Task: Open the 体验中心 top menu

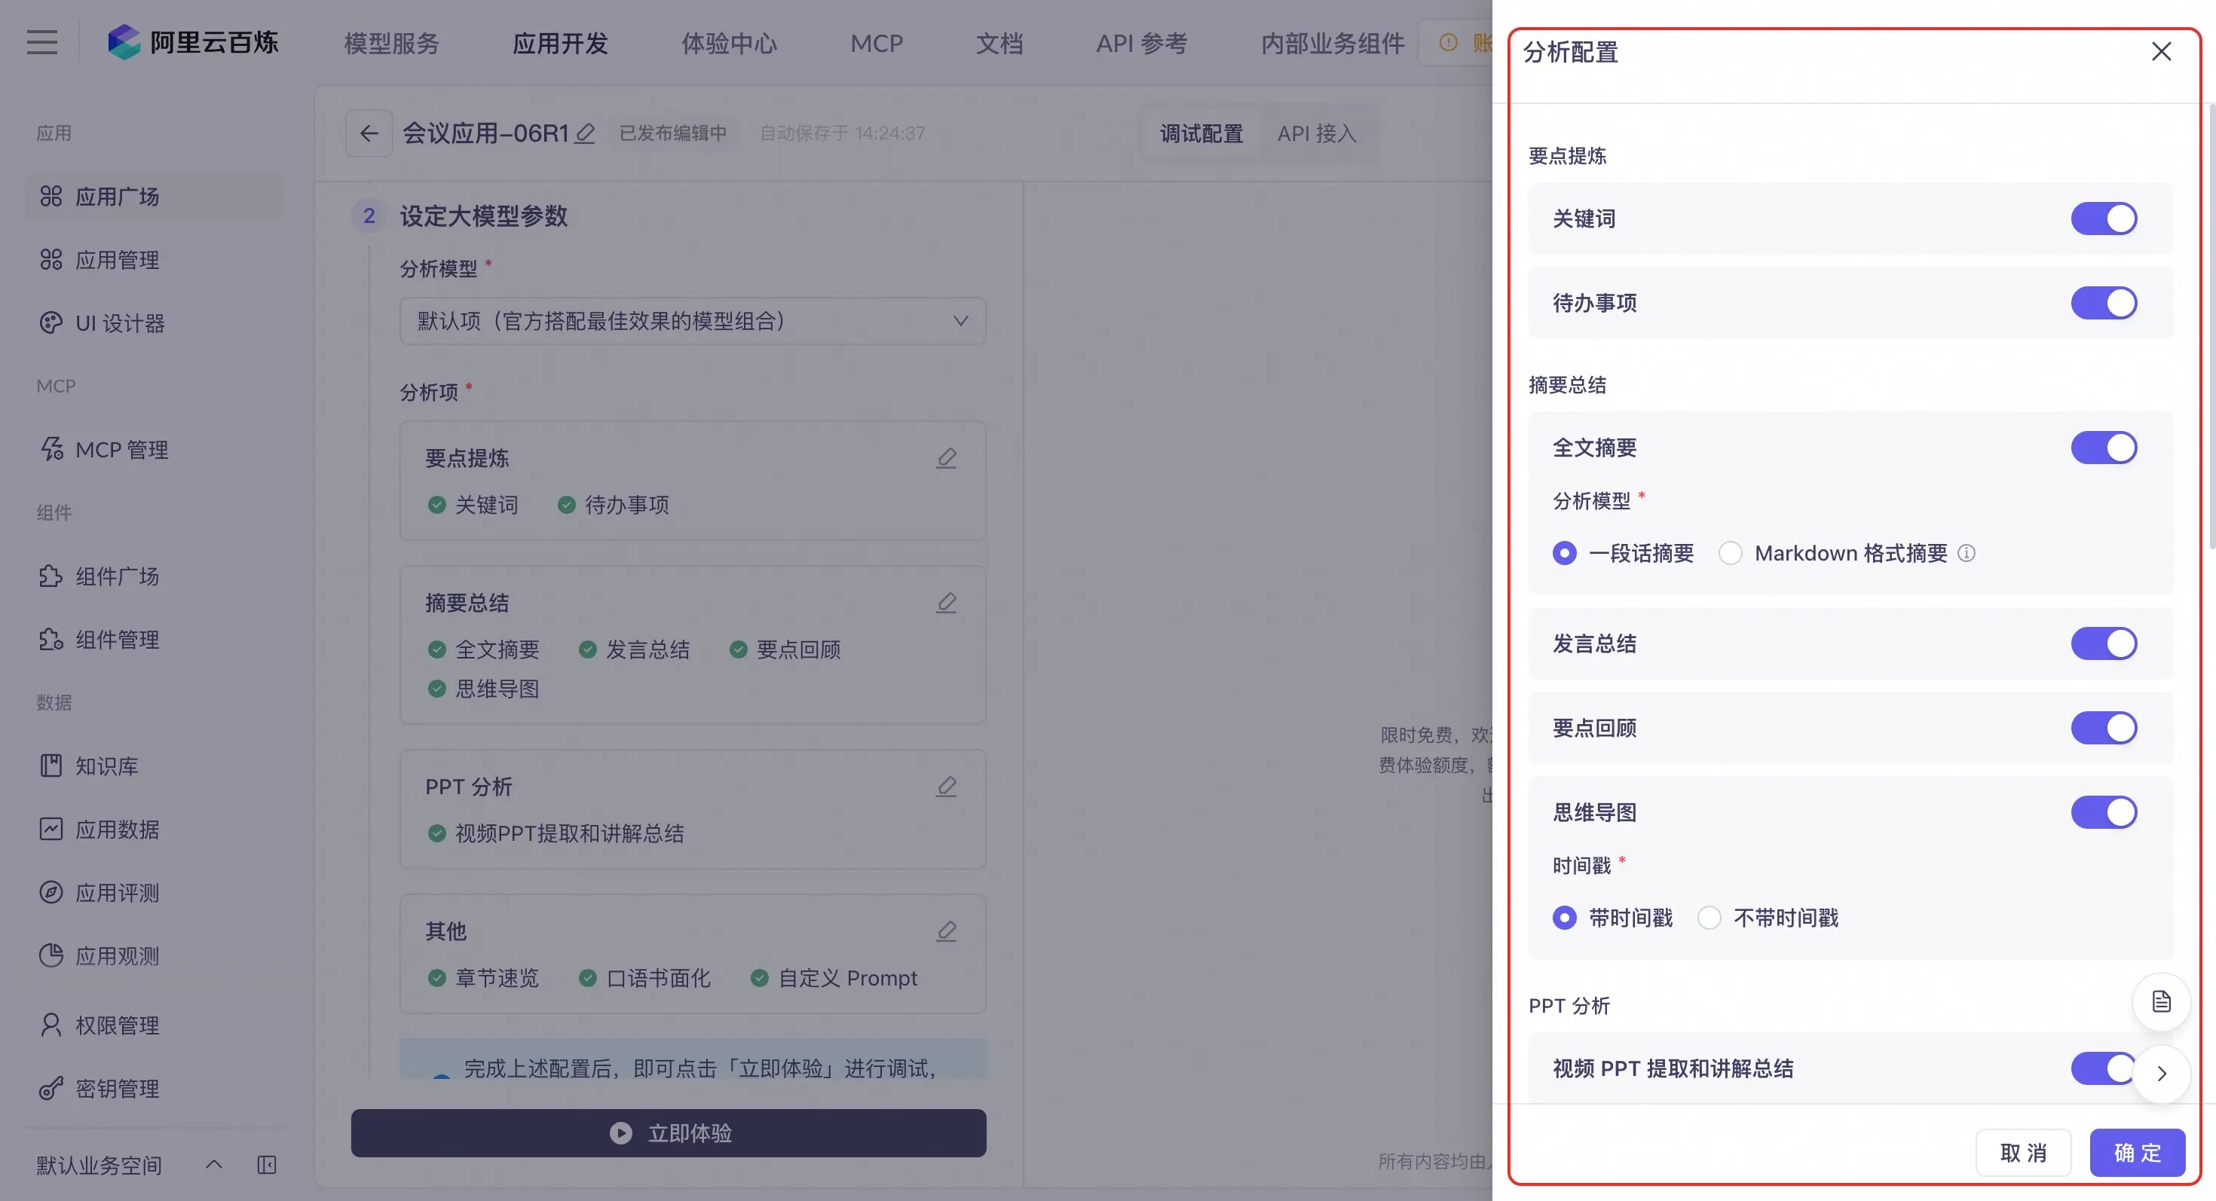Action: tap(729, 43)
